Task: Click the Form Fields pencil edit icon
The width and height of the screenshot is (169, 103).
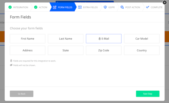Action: click(55, 7)
